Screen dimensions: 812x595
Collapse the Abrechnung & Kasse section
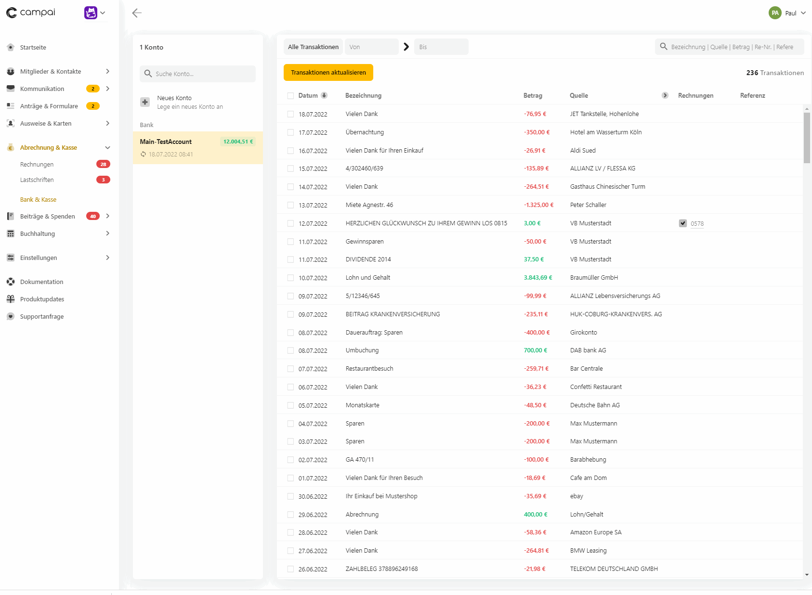coord(107,147)
